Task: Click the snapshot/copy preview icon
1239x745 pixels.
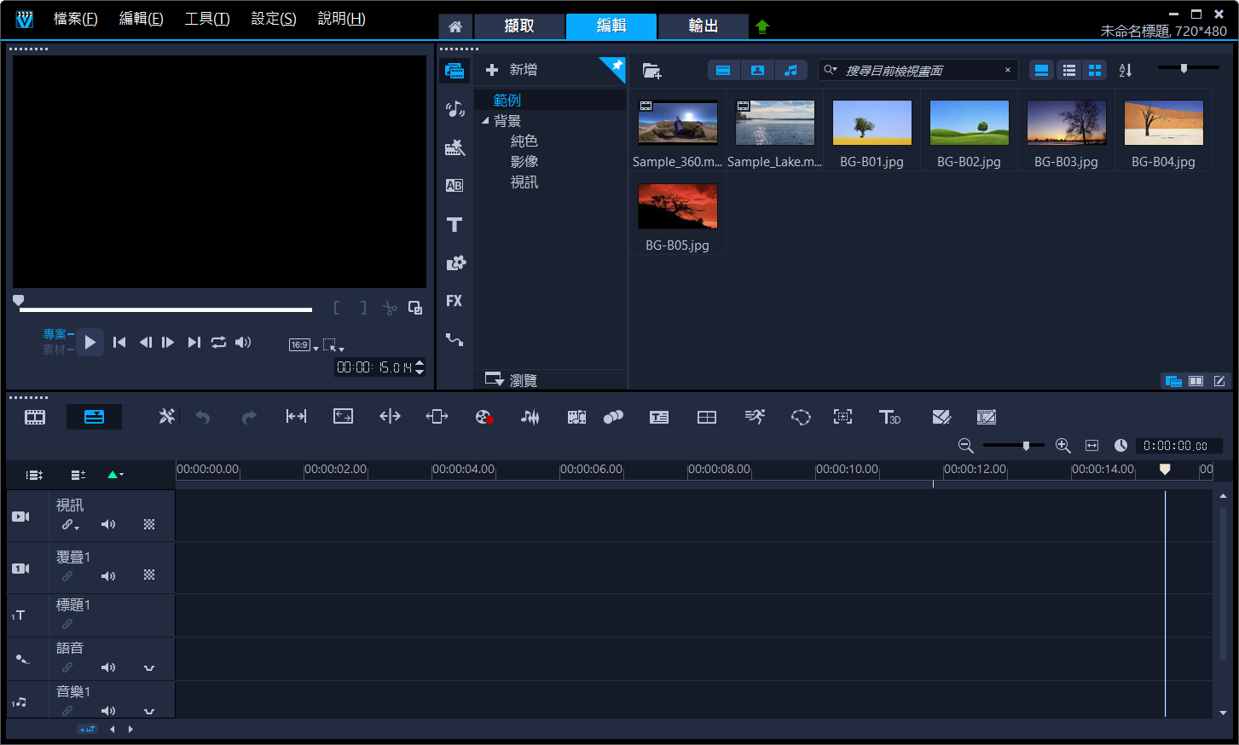Action: pos(415,308)
